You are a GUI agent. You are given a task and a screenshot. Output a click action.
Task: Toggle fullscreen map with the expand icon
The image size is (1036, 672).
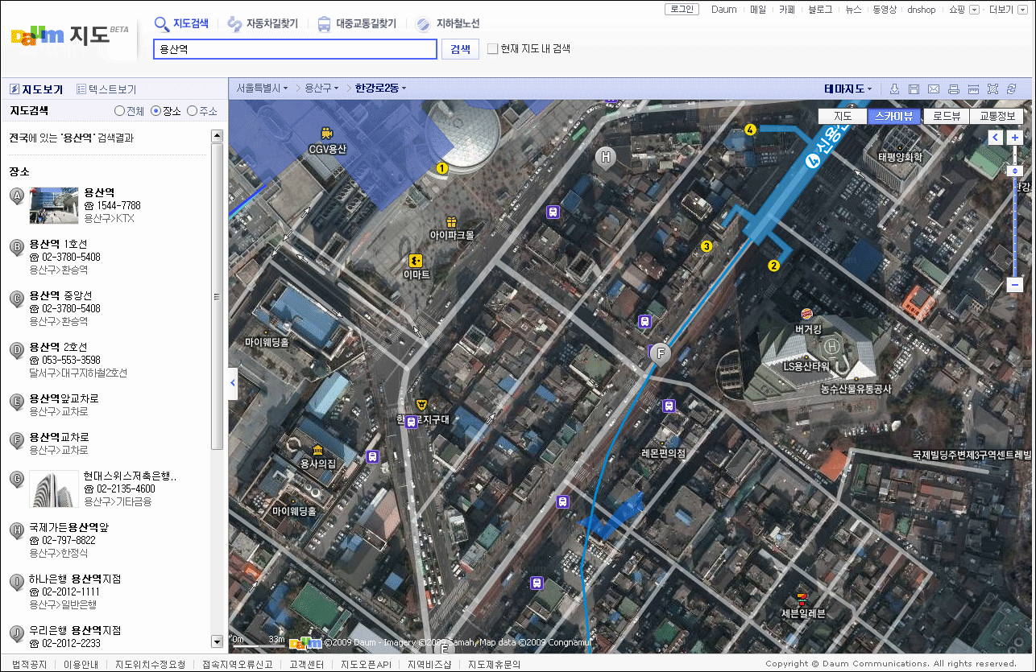click(x=992, y=89)
